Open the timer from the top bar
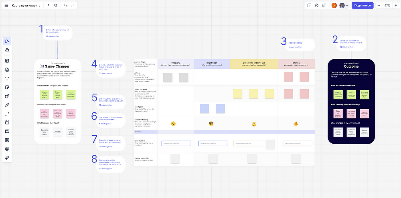This screenshot has width=401, height=198. (317, 6)
